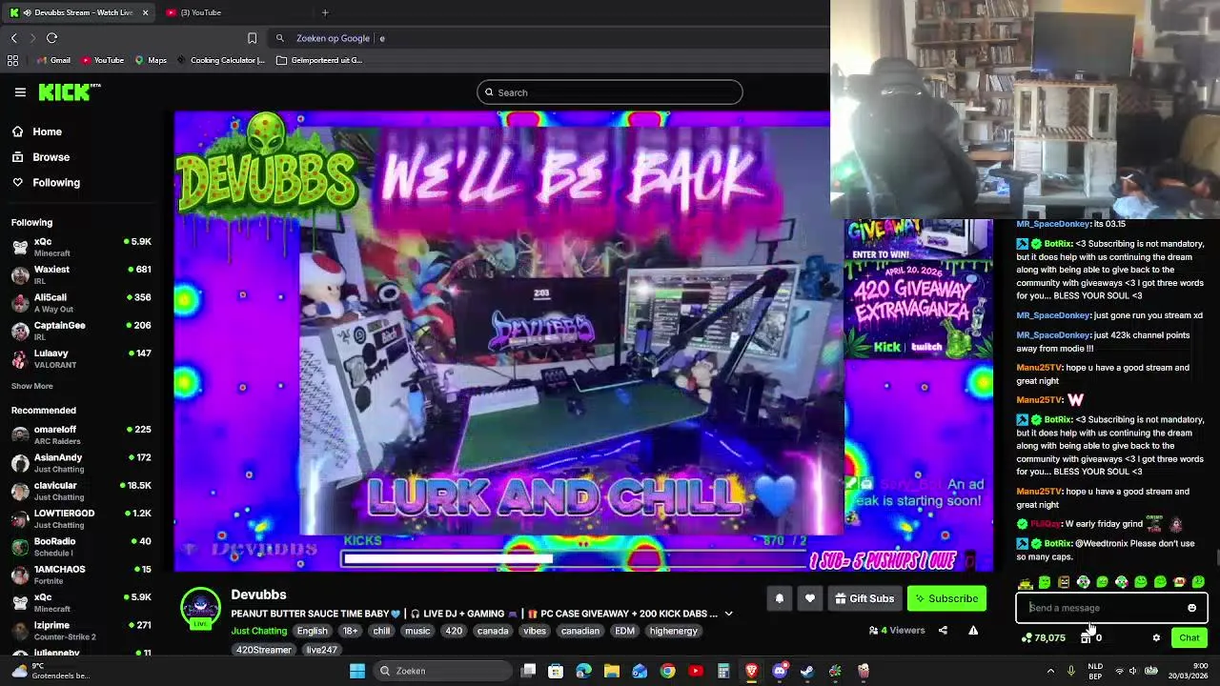Open browser apps grid icon
This screenshot has width=1220, height=686.
(12, 60)
